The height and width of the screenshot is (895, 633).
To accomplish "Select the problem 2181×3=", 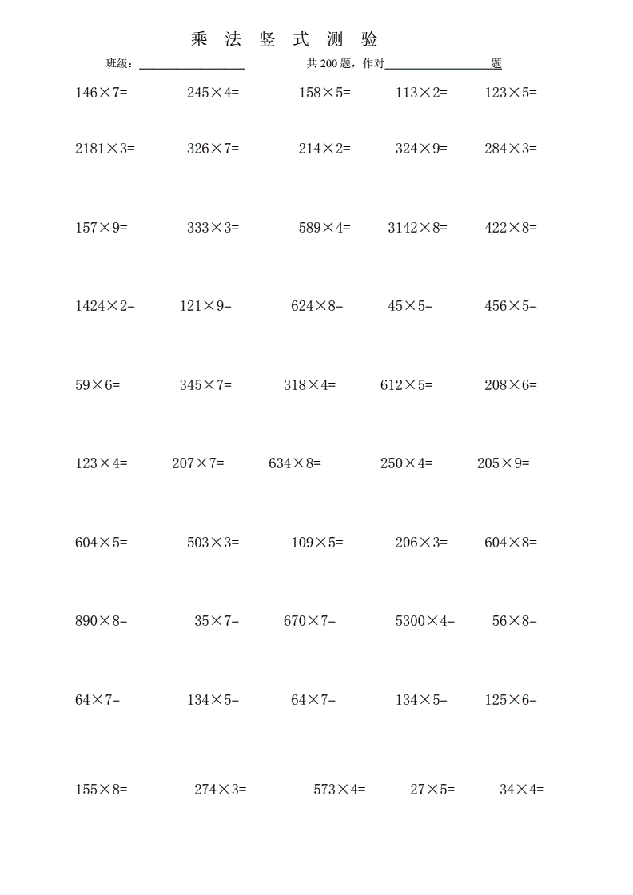I will click(x=105, y=149).
